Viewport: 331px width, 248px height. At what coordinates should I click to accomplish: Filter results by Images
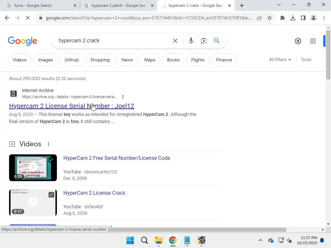pyautogui.click(x=45, y=60)
